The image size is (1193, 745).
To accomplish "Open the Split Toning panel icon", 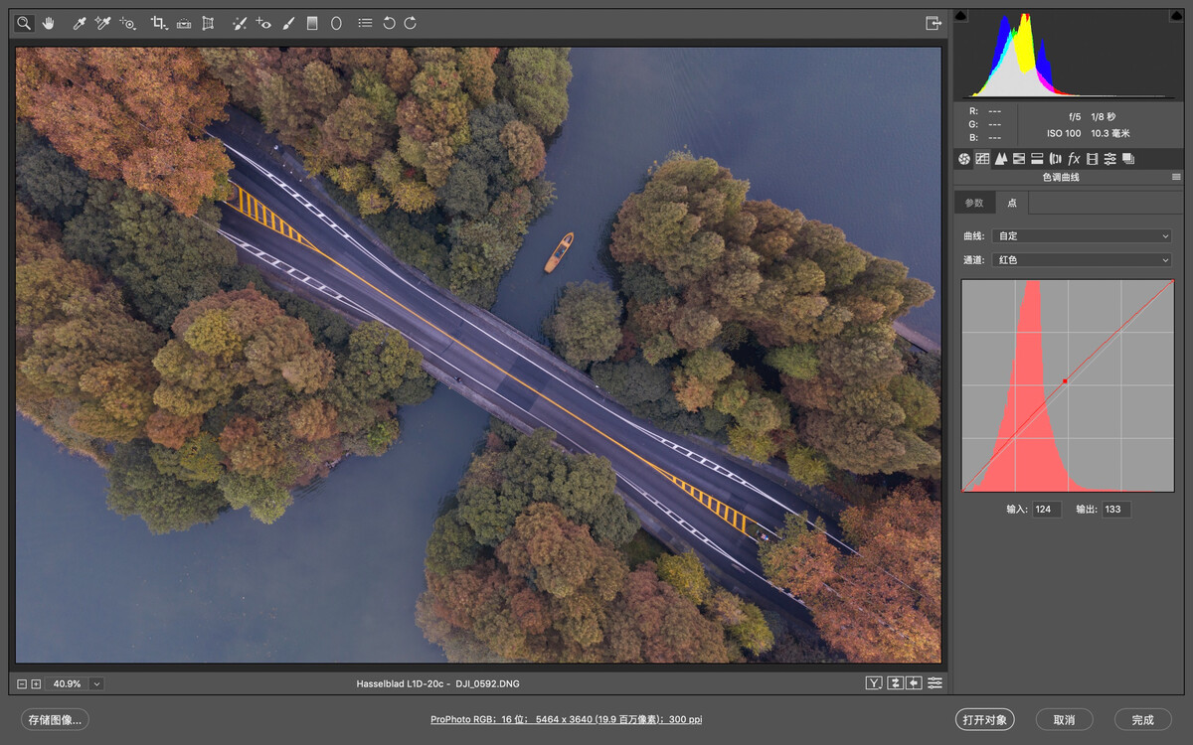I will [x=1037, y=159].
